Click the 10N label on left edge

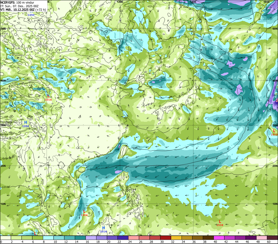point(3,204)
